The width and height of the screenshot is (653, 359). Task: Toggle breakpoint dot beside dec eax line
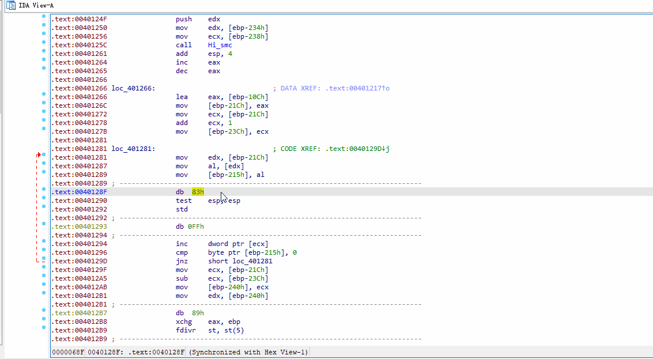coord(44,69)
